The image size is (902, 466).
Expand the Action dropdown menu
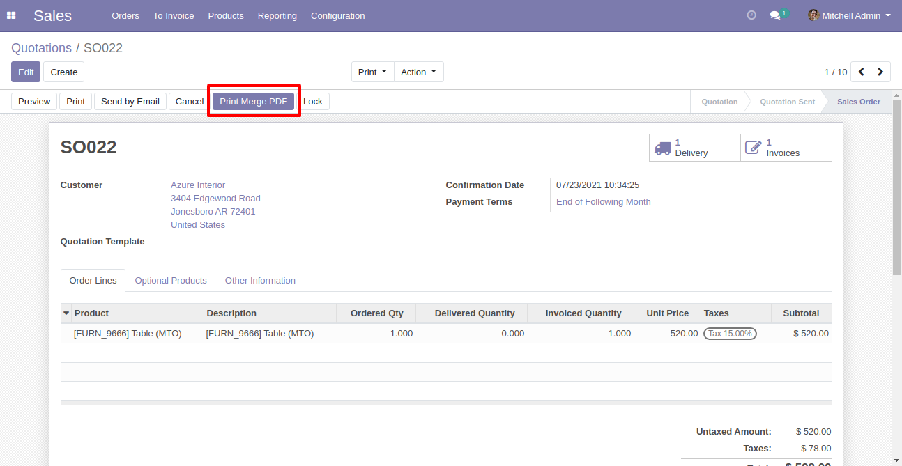[x=418, y=72]
